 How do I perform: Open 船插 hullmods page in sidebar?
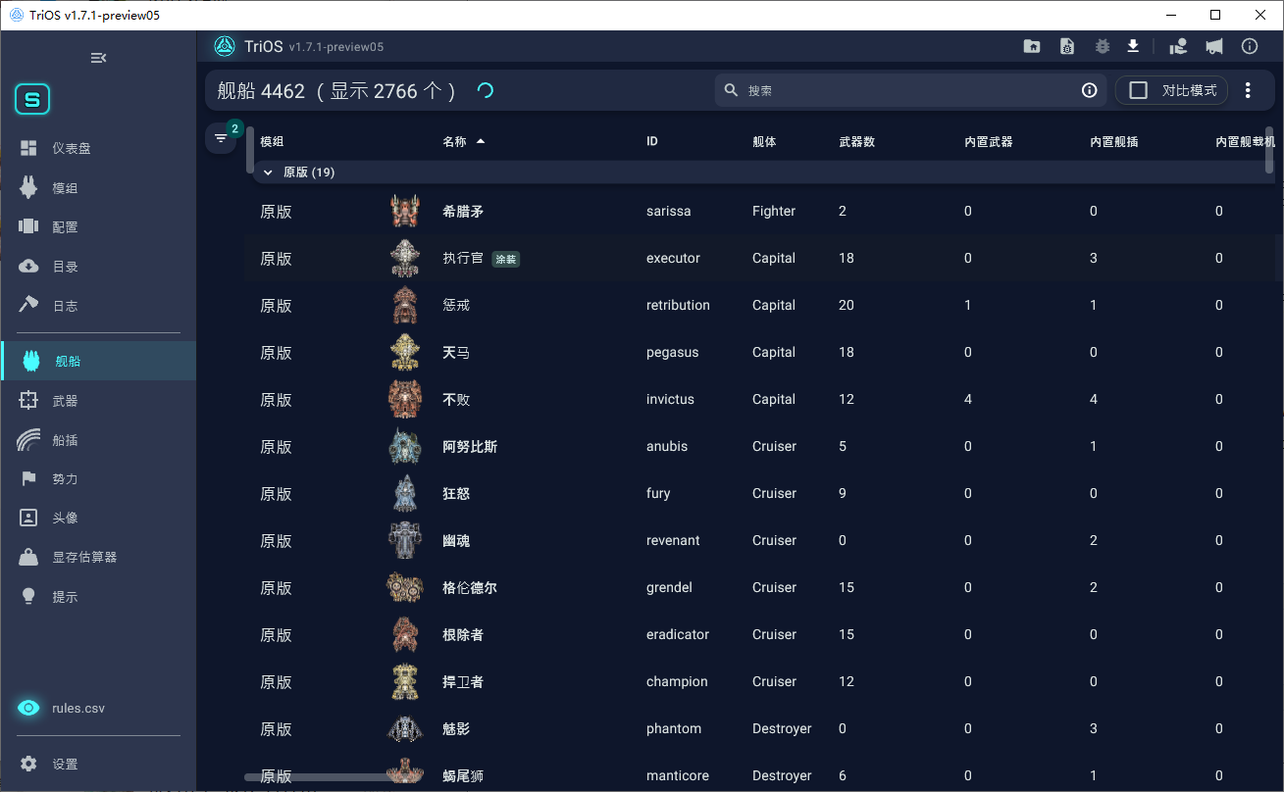98,439
